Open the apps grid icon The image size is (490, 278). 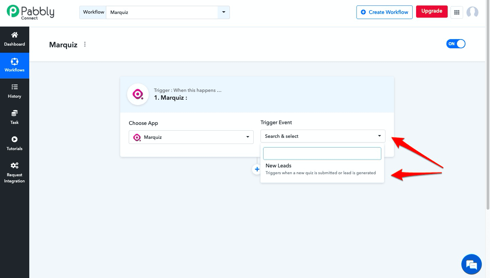pos(457,13)
